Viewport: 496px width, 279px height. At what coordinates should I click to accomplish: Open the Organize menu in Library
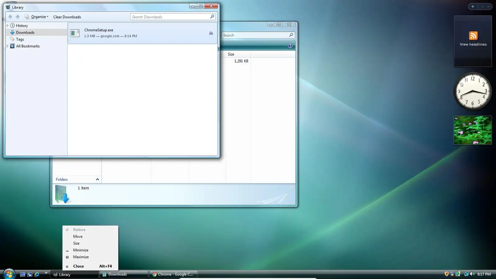(37, 17)
